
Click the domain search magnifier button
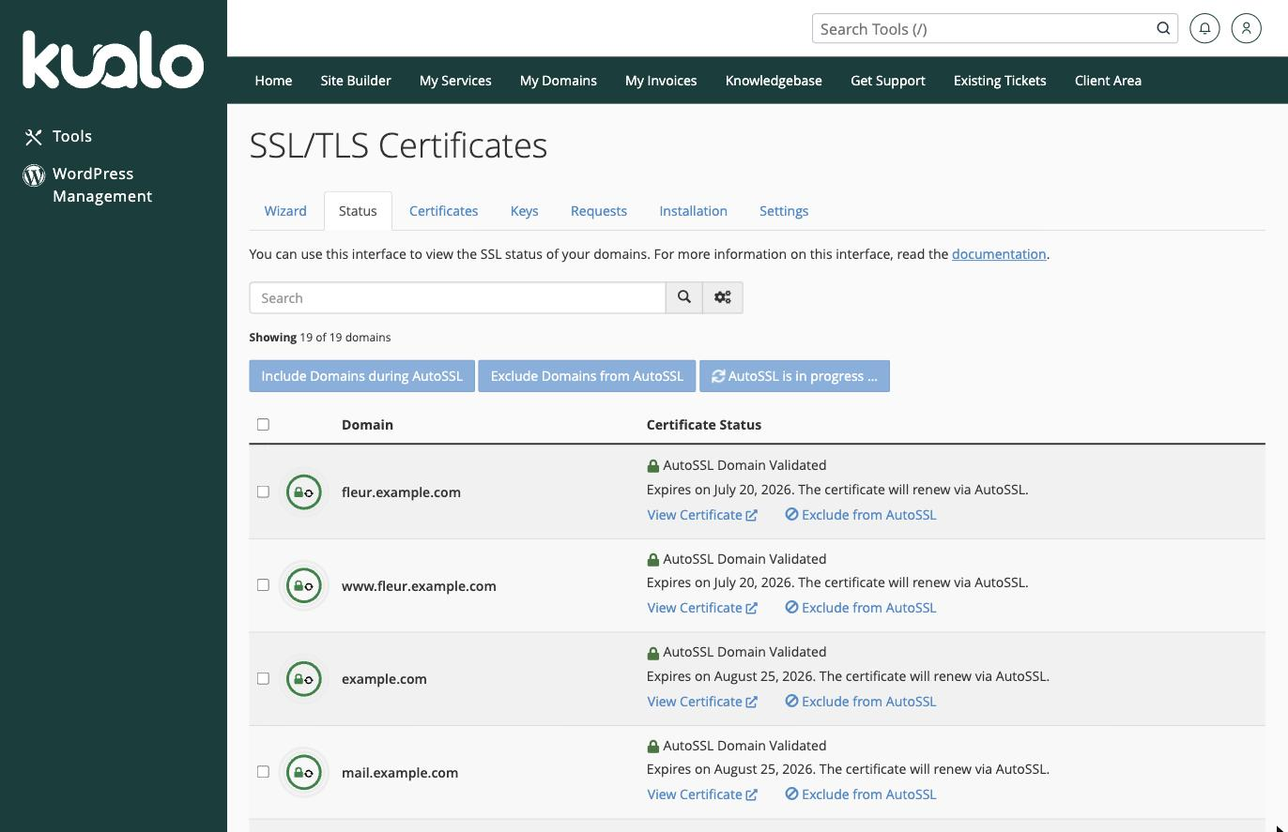tap(684, 297)
